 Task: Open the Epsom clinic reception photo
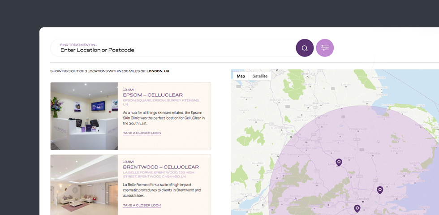84,116
